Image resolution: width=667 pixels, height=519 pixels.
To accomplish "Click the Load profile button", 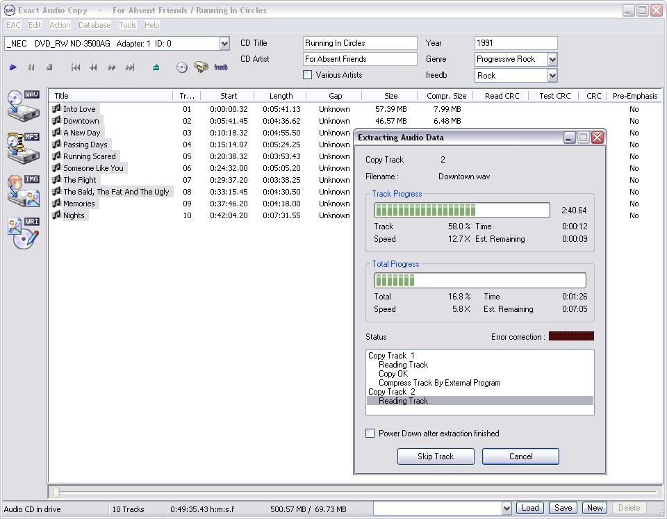I will [530, 508].
